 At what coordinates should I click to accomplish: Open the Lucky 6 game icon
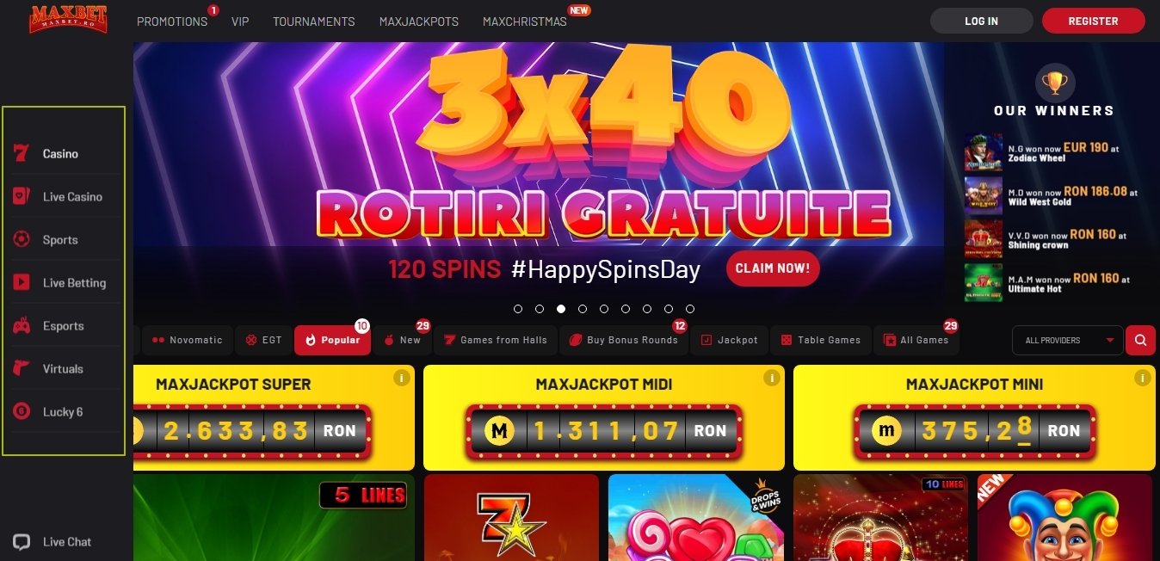(x=22, y=411)
